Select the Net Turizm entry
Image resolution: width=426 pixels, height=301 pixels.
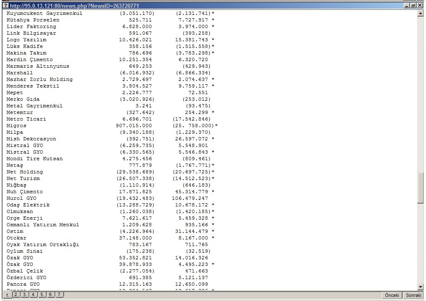[23, 178]
